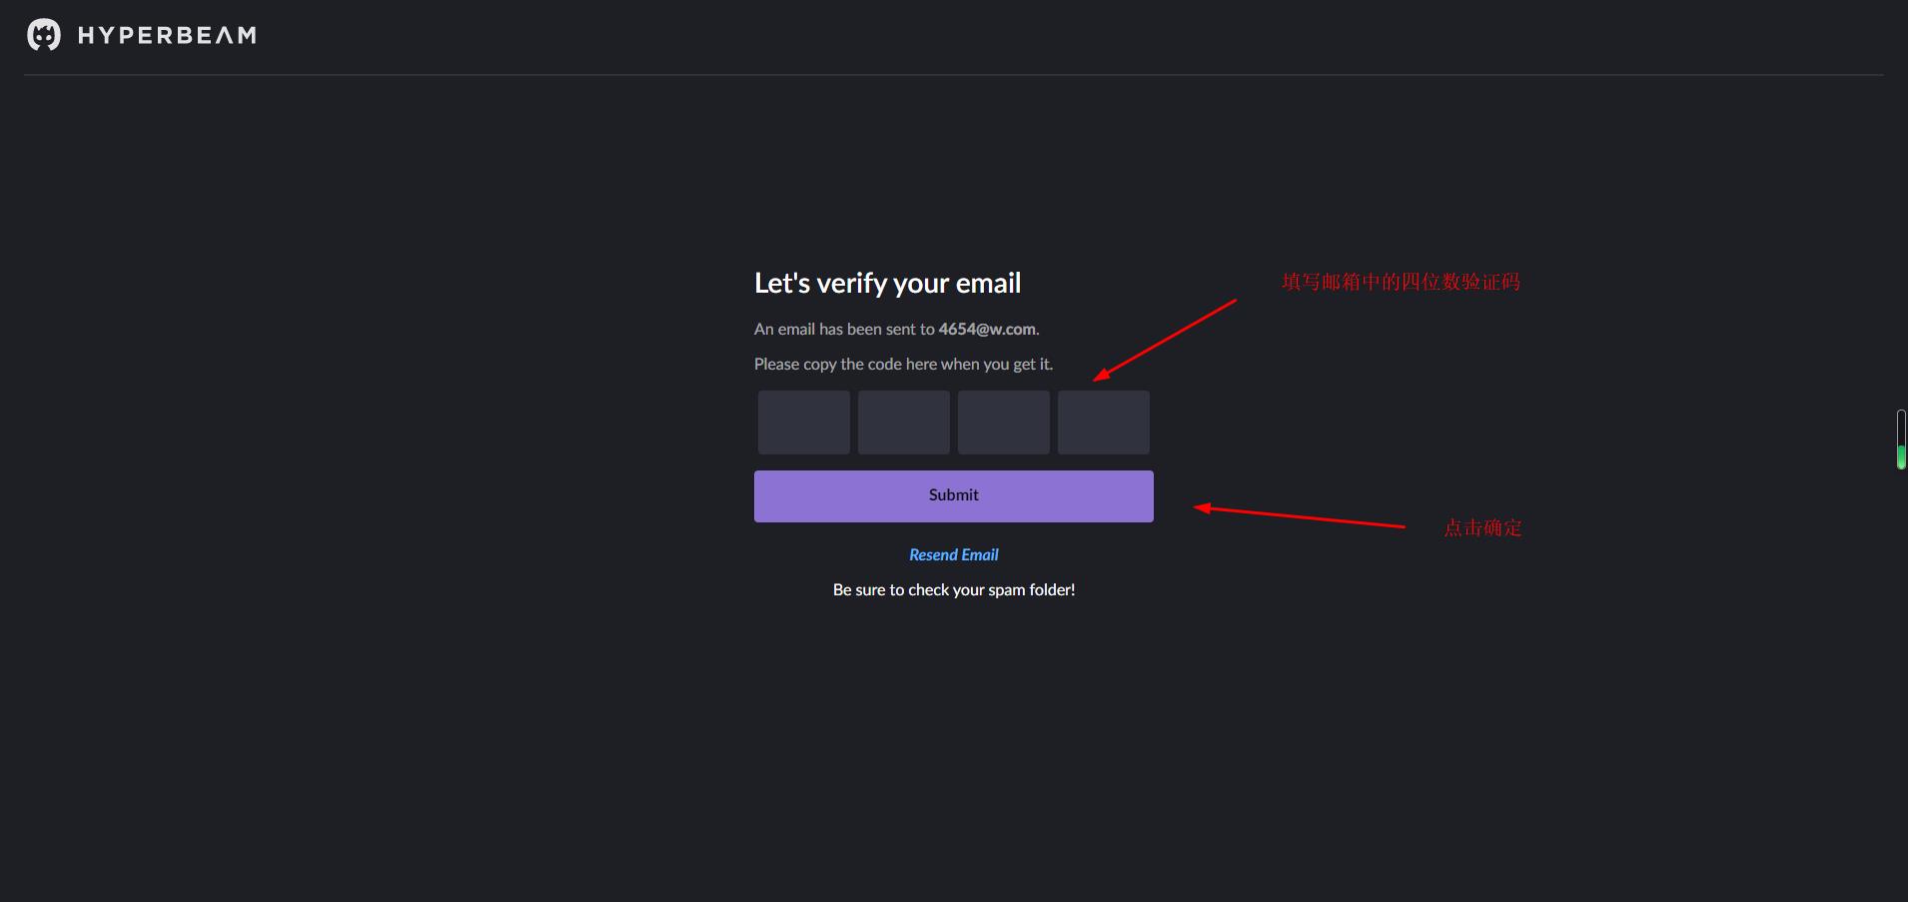Screen dimensions: 1908x902
Task: Click the bold email address 4654@w.com
Action: (x=987, y=329)
